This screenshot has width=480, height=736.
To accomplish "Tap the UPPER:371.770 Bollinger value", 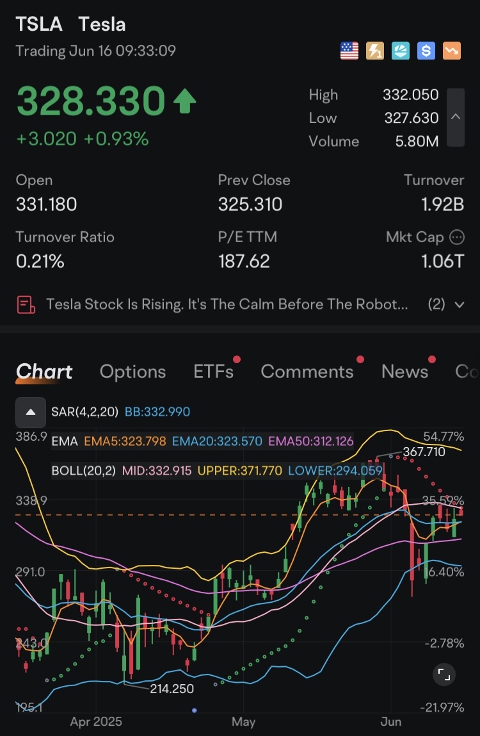I will 240,471.
